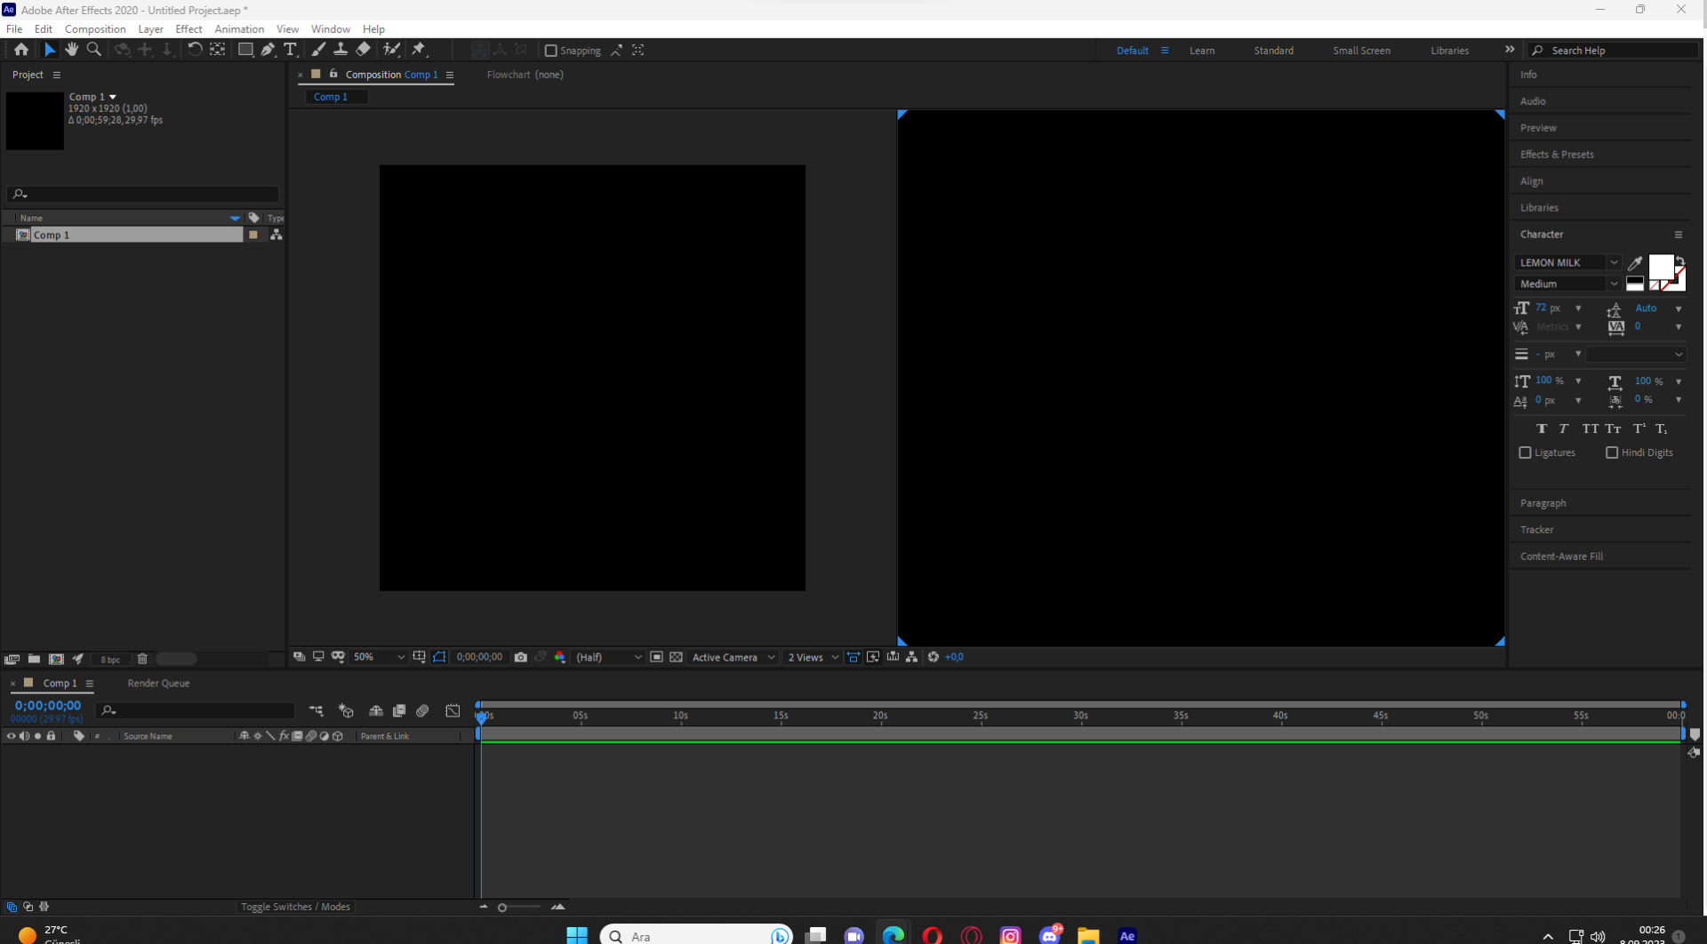
Task: Toggle Faux Bold text style
Action: (x=1542, y=428)
